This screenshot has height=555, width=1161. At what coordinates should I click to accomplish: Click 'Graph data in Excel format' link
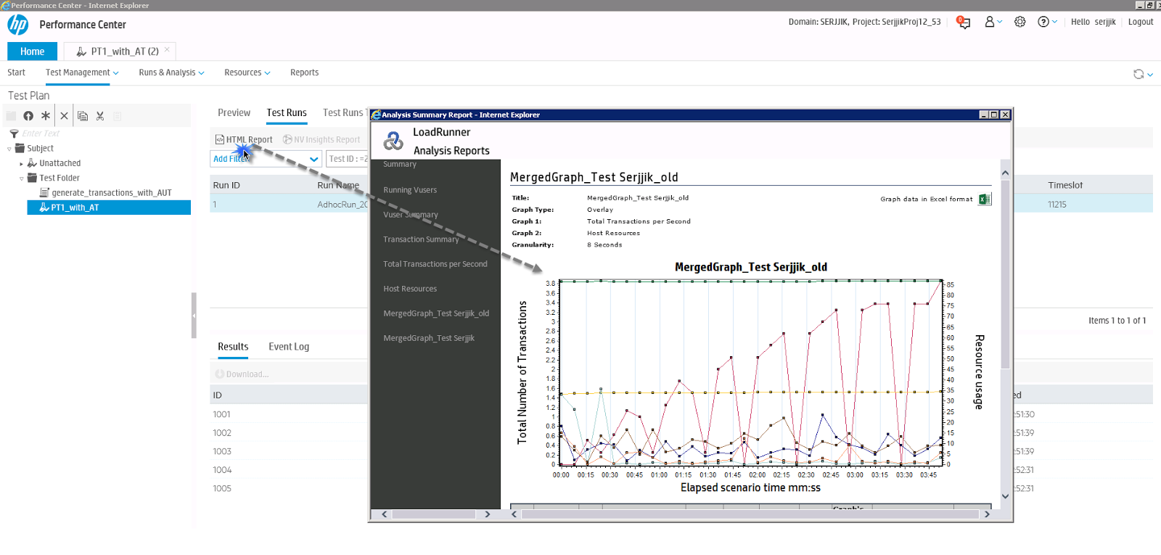pos(926,200)
